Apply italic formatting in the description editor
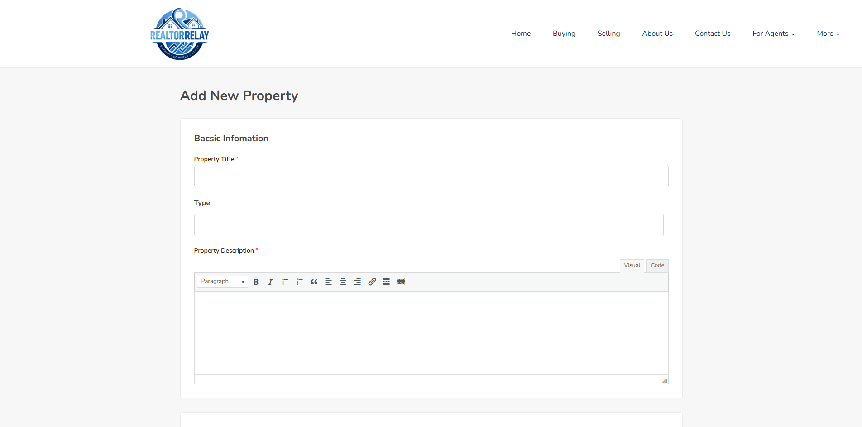The width and height of the screenshot is (862, 427). [270, 281]
